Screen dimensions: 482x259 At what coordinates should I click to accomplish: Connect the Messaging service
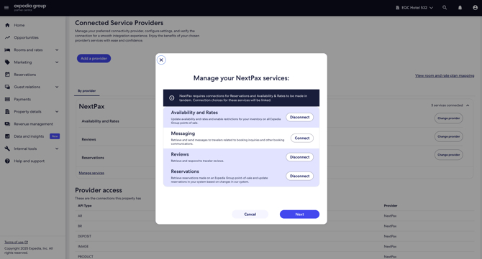tap(302, 138)
